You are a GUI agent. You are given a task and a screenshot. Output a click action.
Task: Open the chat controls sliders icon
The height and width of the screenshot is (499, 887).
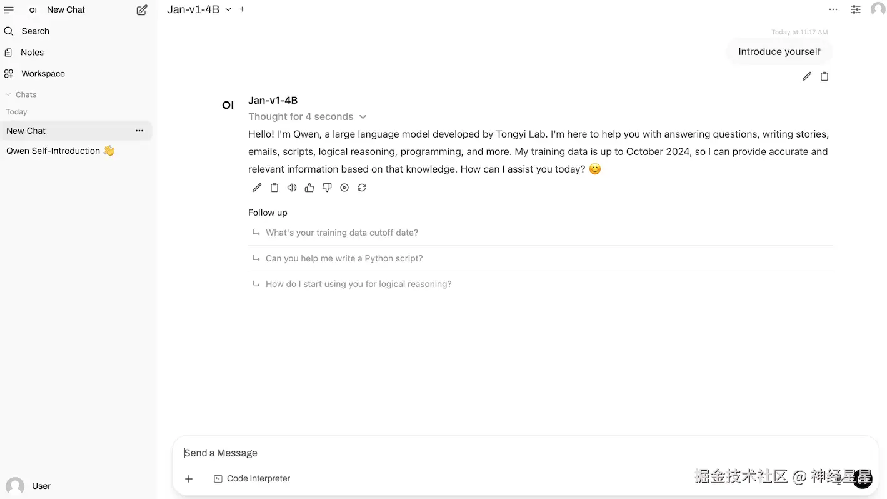coord(856,9)
